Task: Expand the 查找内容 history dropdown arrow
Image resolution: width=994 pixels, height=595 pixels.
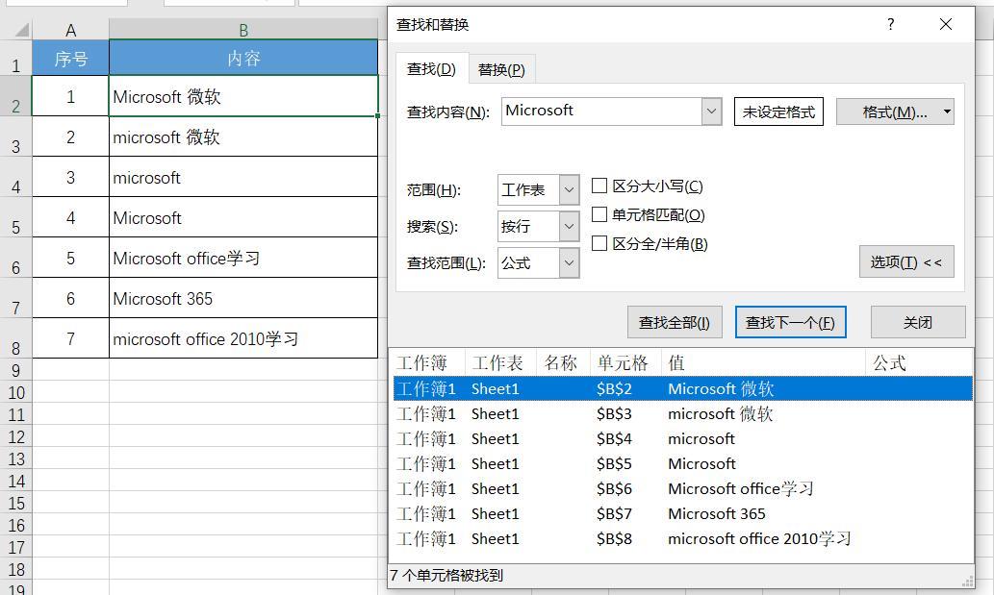Action: point(711,112)
